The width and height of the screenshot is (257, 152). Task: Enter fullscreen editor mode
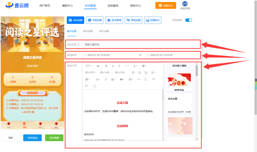click(95, 86)
